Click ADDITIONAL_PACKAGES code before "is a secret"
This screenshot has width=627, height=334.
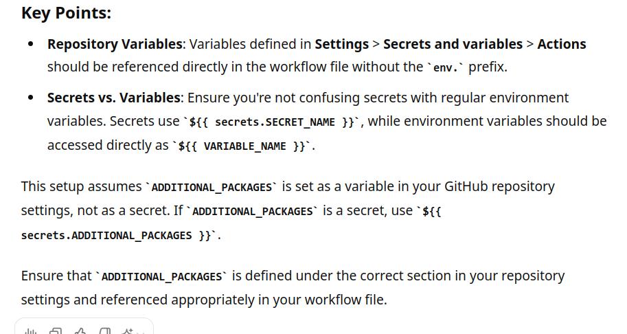(x=252, y=212)
